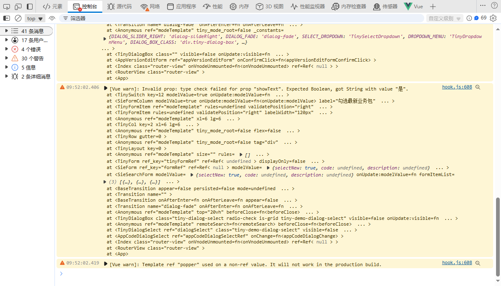
Task: Switch to the 传感器 (Sensors) tab
Action: click(385, 7)
